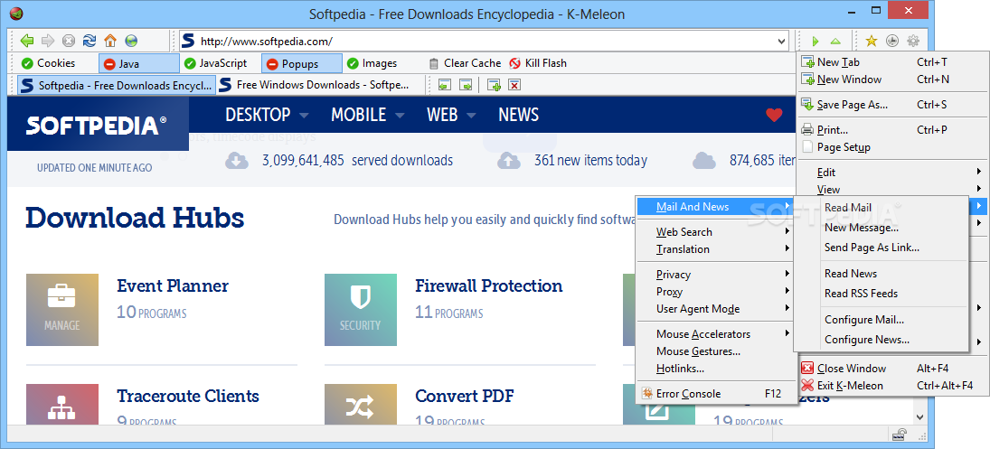Open the address bar URL dropdown arrow
This screenshot has width=990, height=449.
click(782, 42)
